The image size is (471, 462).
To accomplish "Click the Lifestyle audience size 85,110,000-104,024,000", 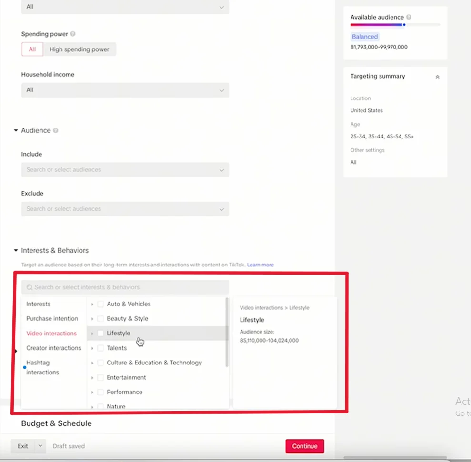I will [x=269, y=340].
